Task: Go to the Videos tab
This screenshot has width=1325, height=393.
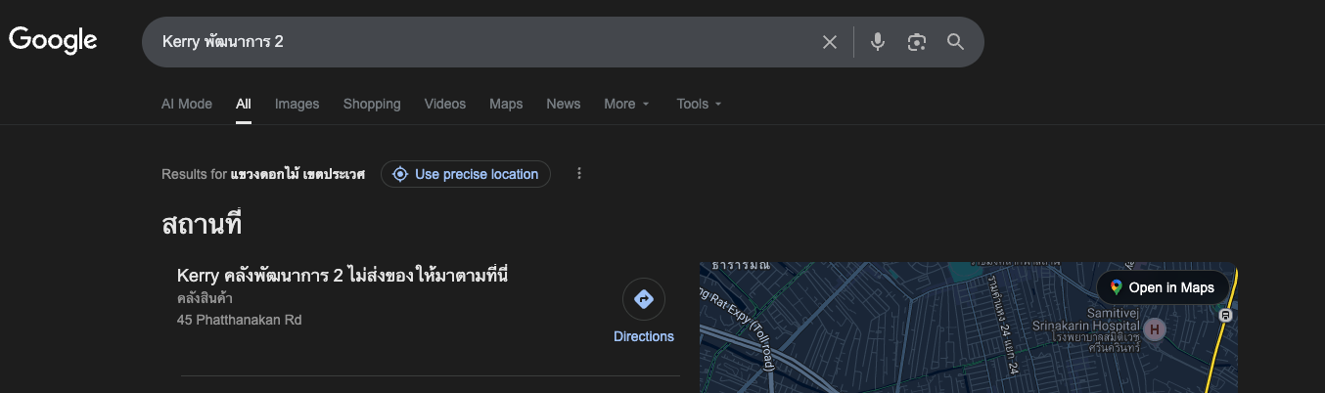Action: click(445, 104)
